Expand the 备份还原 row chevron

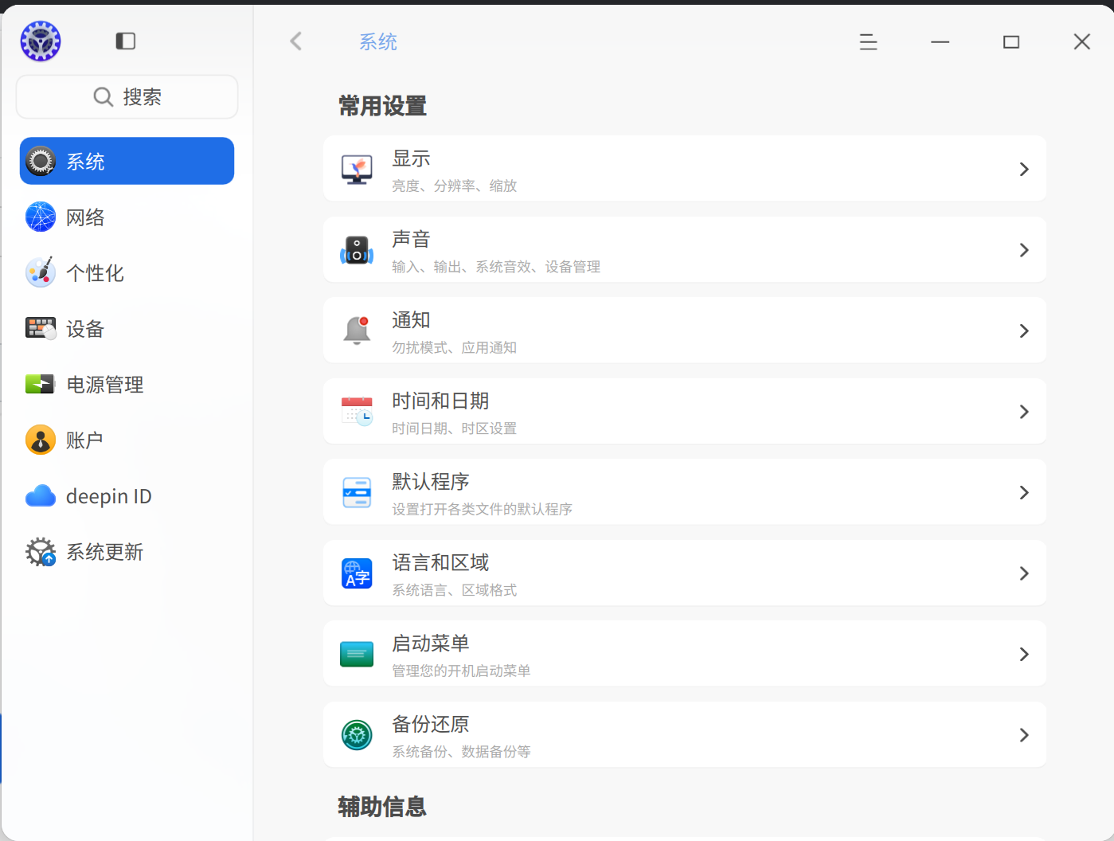1024,735
